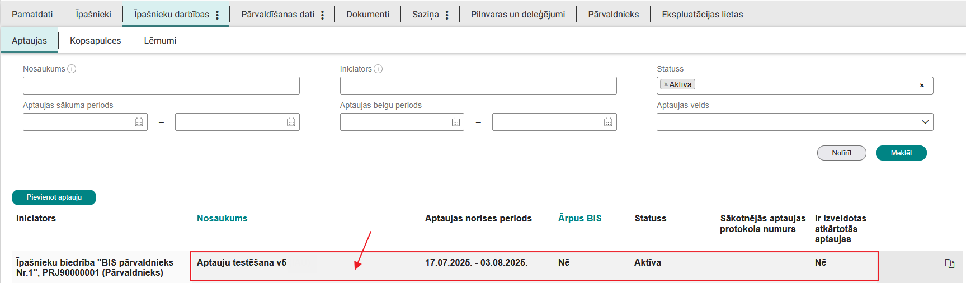Open calendar for survey end period to-date

click(608, 122)
